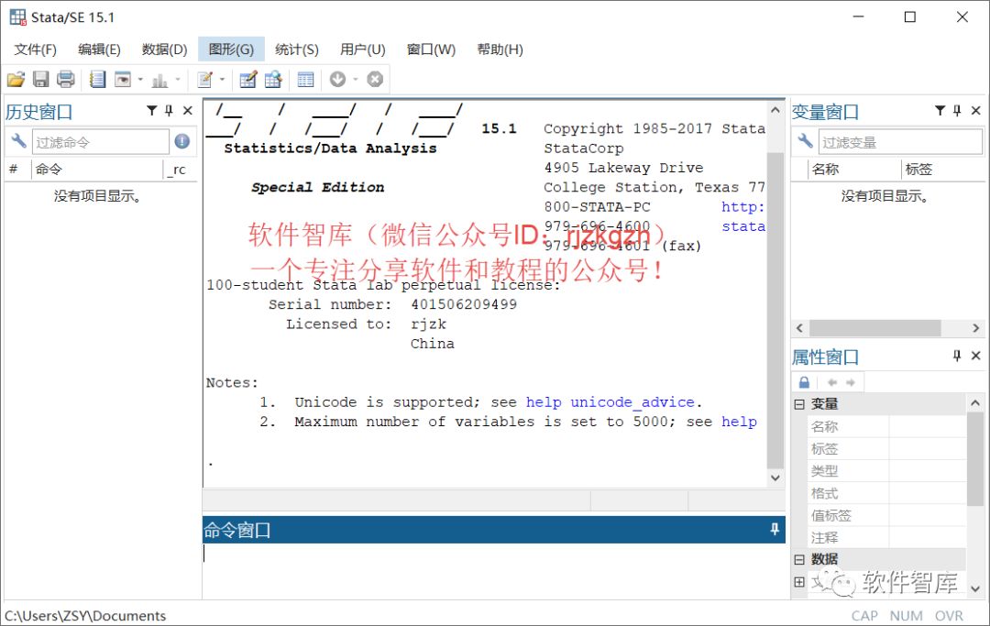Screen dimensions: 990x626
Task: Open the Data Browser magnifier icon
Action: 273,80
